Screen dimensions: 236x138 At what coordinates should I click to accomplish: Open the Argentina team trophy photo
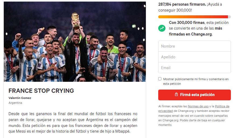click(x=75, y=42)
